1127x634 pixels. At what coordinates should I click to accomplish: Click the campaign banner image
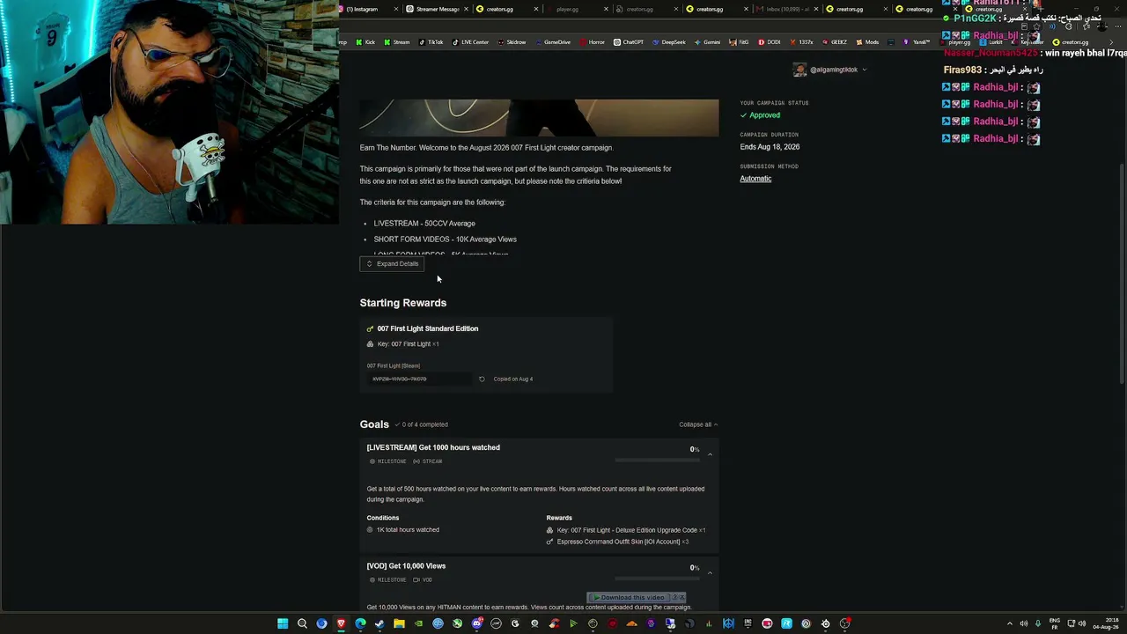click(x=539, y=118)
